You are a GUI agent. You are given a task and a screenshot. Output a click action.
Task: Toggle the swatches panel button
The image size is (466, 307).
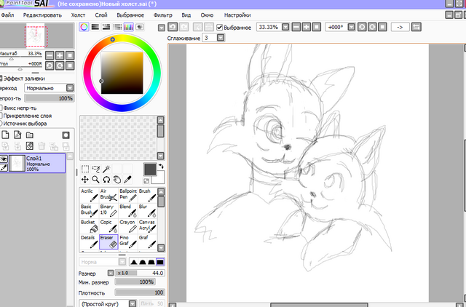click(128, 27)
